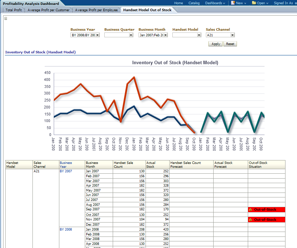Click the New document icon

[233, 3]
